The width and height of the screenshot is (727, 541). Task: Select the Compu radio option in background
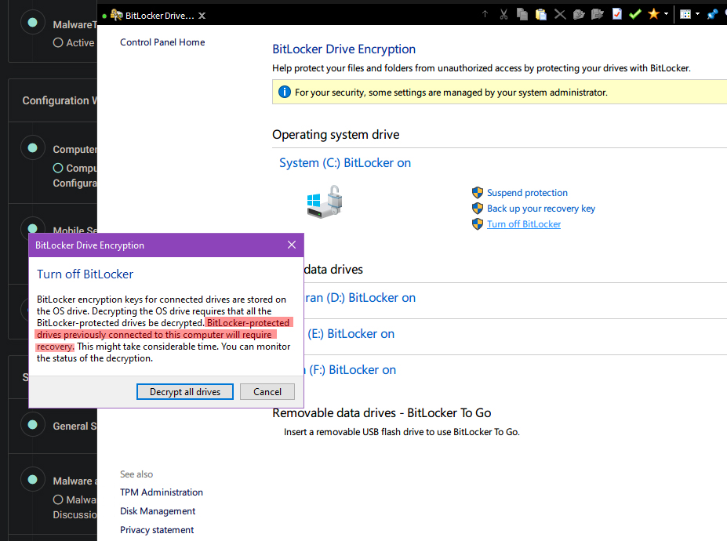tap(58, 168)
